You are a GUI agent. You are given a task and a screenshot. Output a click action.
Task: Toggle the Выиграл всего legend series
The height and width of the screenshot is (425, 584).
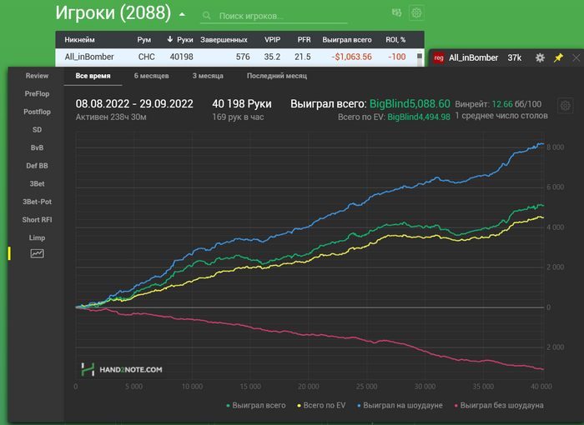(256, 405)
